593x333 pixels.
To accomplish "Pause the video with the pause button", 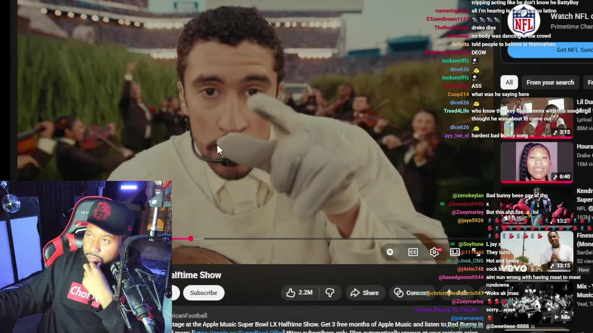I will [390, 252].
